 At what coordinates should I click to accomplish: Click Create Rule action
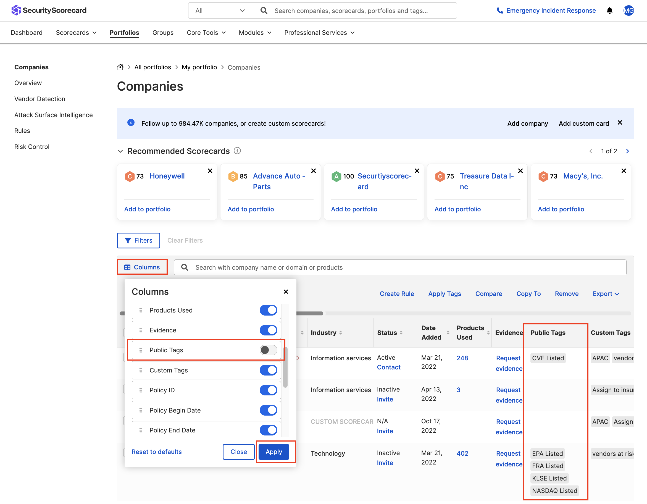click(397, 294)
